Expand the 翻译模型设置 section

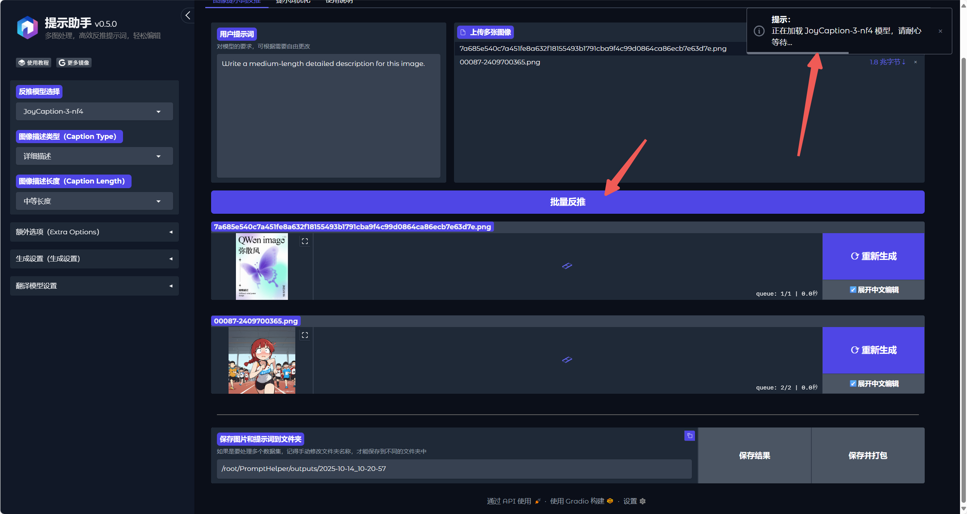[94, 286]
